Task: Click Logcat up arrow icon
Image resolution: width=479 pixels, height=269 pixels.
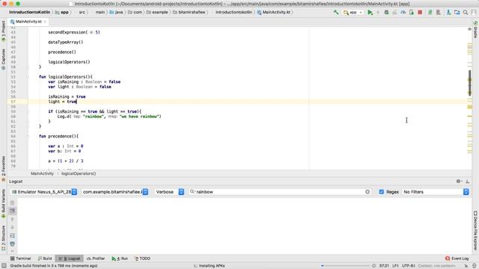Action: [x=12, y=219]
